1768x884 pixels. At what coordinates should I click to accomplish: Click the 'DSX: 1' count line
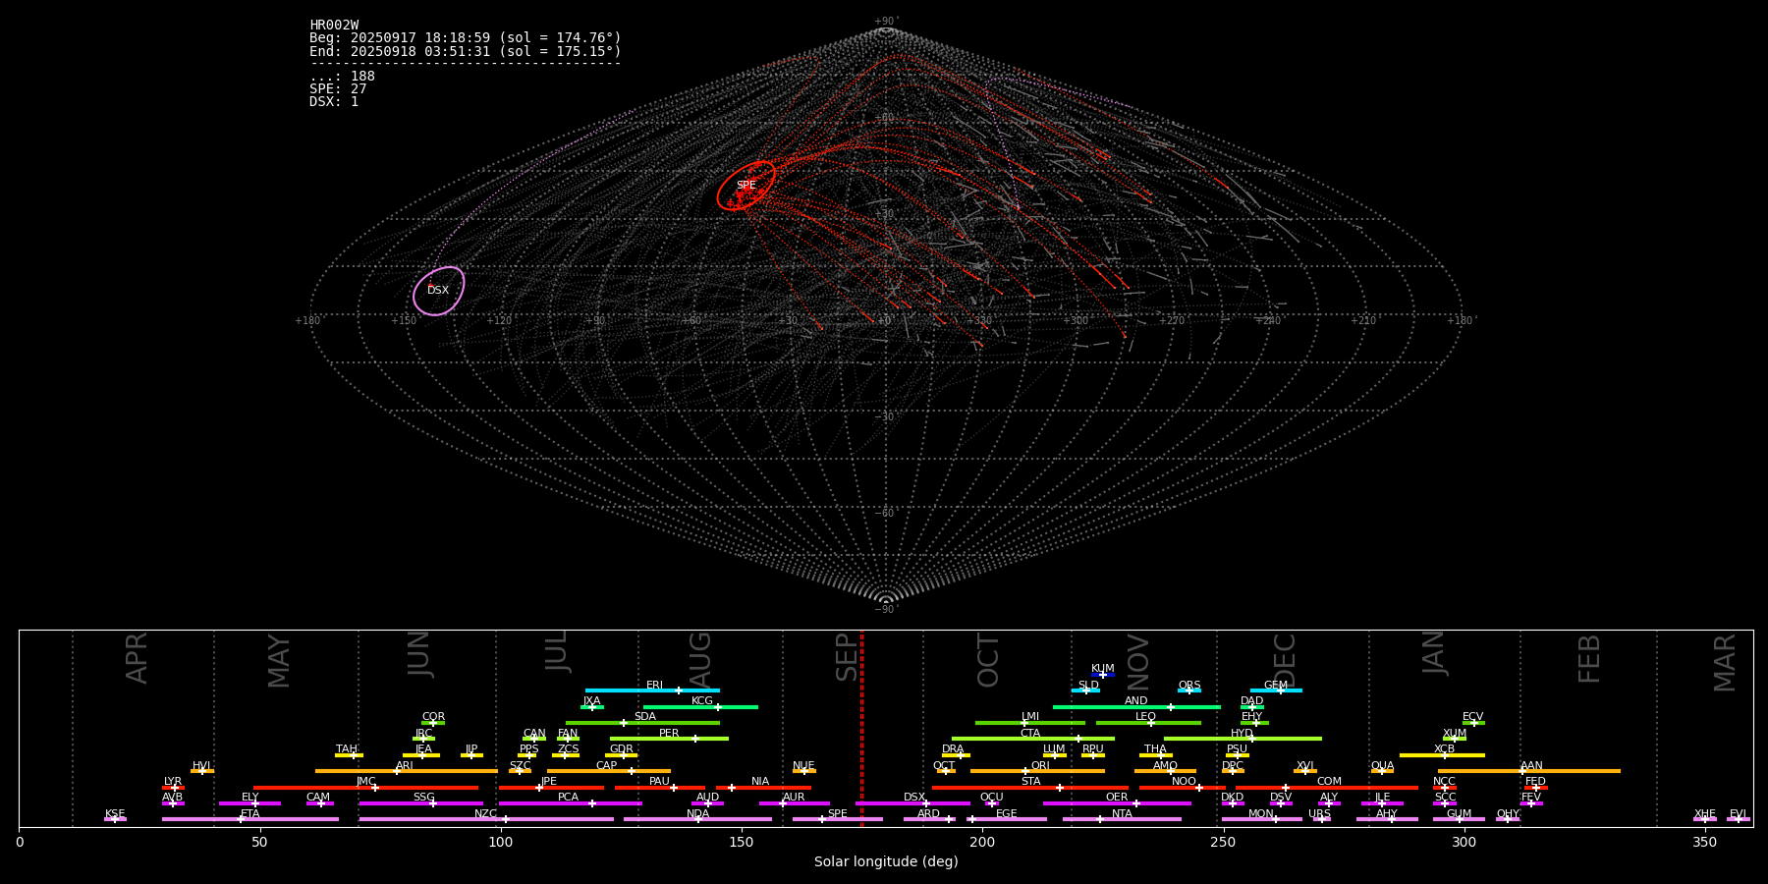click(x=334, y=102)
